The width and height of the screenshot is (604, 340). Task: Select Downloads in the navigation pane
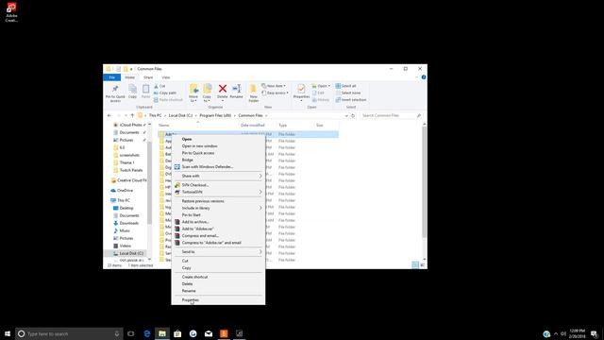coord(128,223)
